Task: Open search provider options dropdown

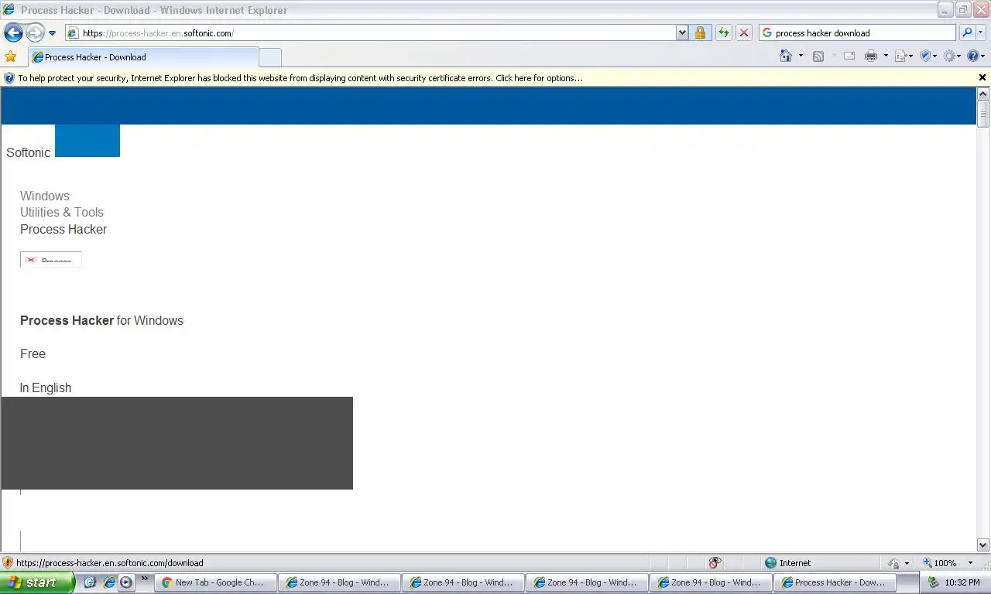Action: pos(982,32)
